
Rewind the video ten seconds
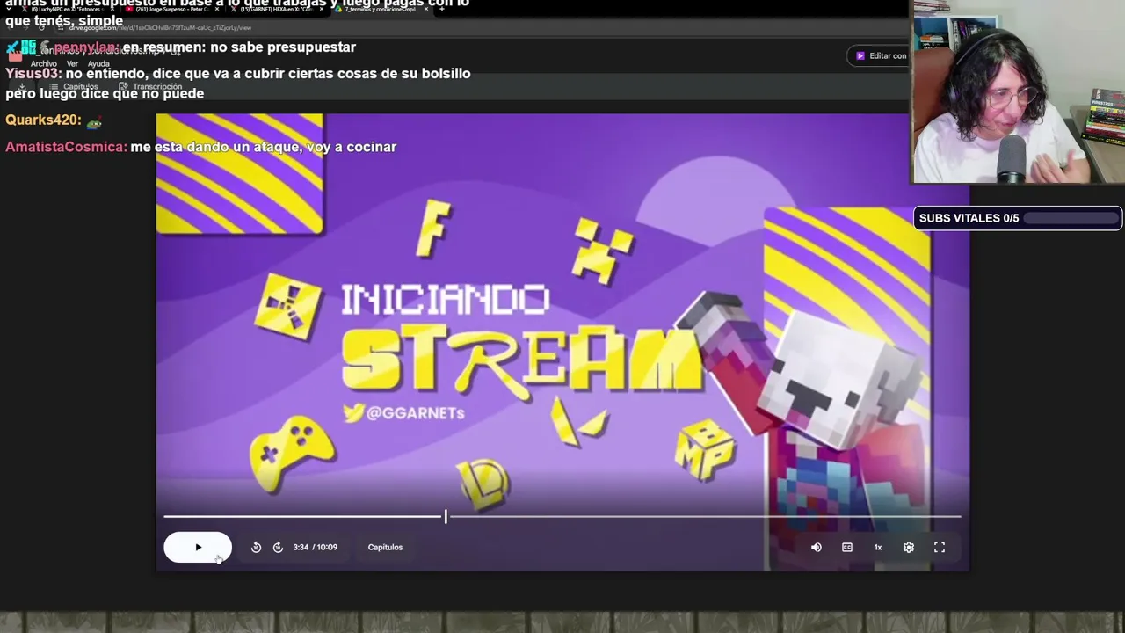click(256, 547)
